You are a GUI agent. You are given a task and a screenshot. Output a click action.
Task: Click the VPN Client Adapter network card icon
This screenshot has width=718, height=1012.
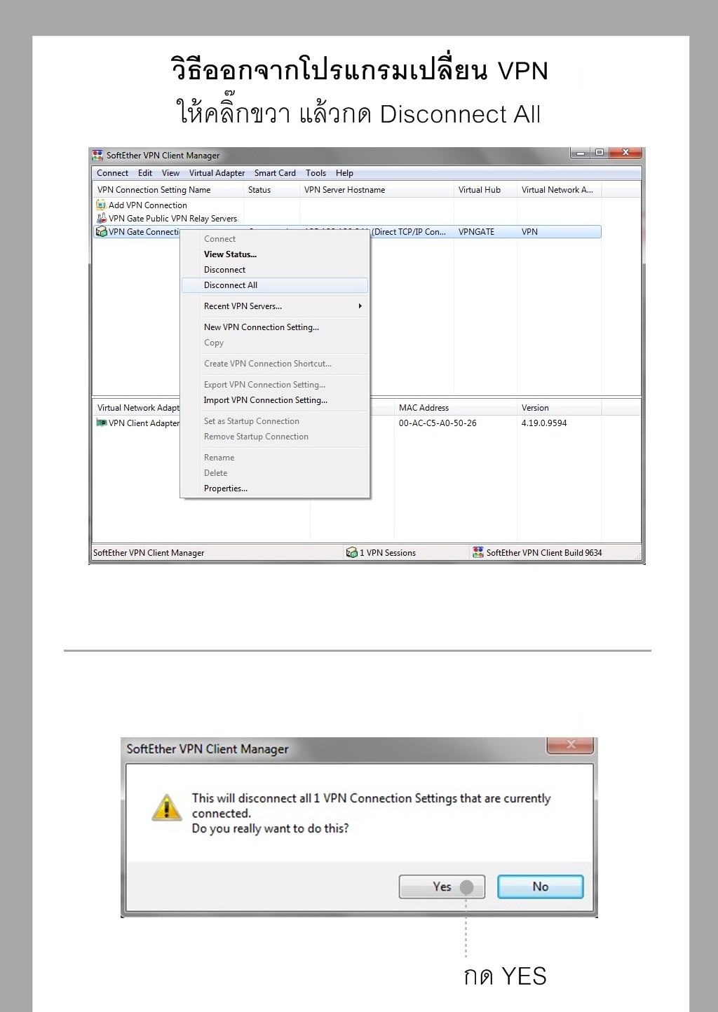[x=101, y=423]
